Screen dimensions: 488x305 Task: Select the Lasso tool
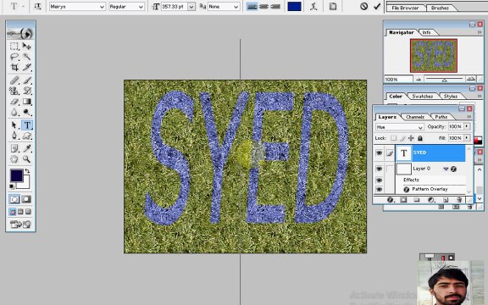(x=14, y=57)
